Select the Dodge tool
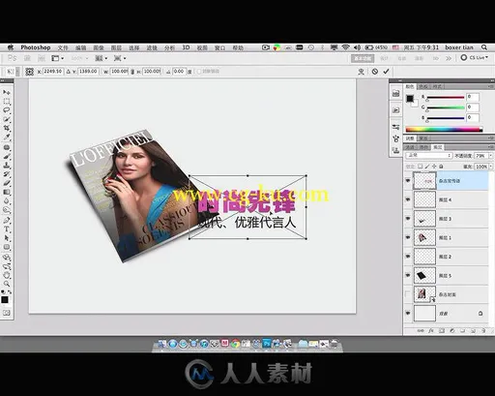The height and width of the screenshot is (396, 495). (7, 210)
